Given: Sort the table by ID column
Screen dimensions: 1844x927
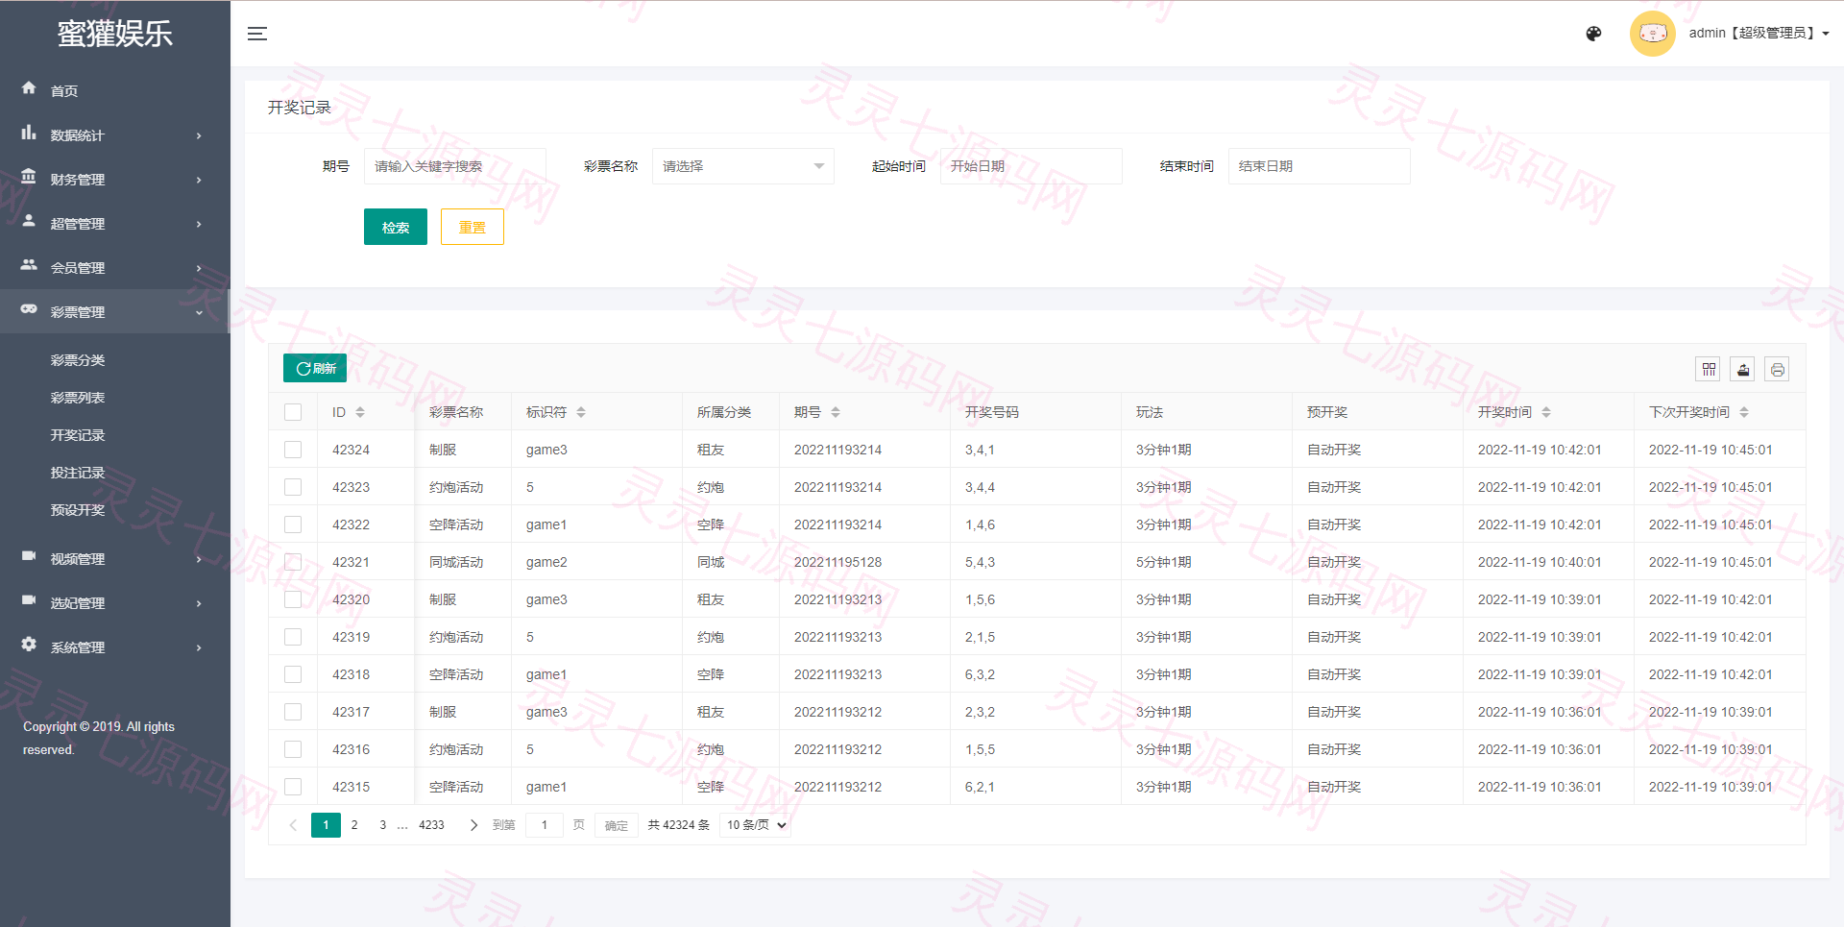Looking at the screenshot, I should click(360, 412).
